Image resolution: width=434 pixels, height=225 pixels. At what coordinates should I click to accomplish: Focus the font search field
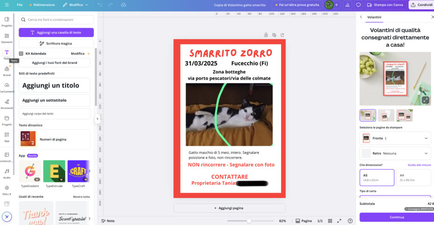click(56, 19)
